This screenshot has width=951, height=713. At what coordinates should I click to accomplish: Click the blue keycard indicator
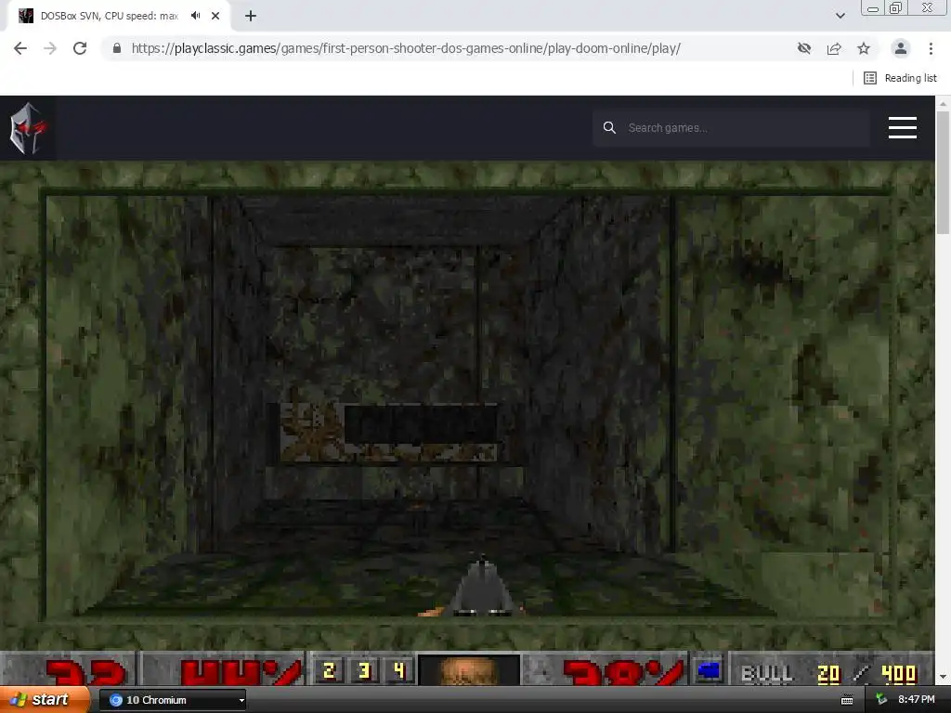[709, 670]
